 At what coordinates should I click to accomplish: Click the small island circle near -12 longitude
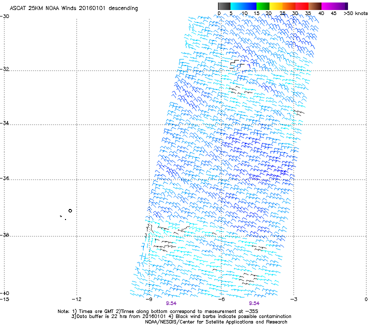[70, 210]
